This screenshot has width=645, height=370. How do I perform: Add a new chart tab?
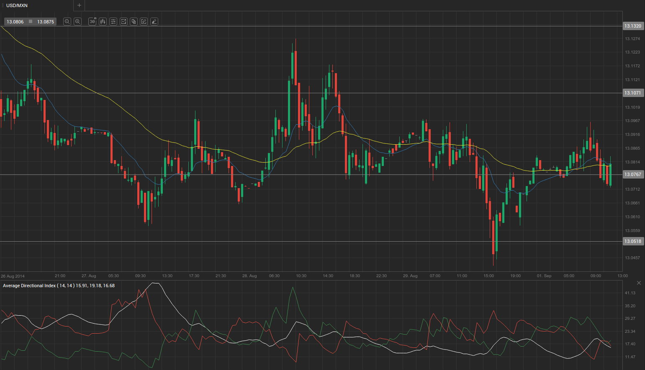point(79,5)
